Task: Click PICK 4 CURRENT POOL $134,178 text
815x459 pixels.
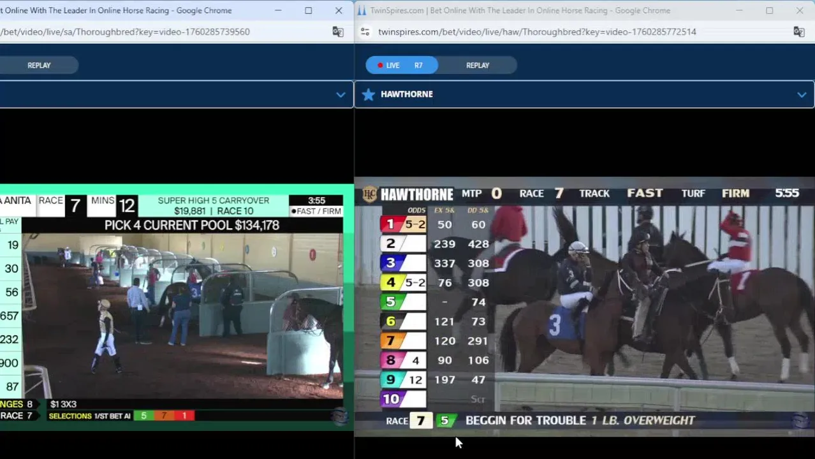Action: click(192, 225)
